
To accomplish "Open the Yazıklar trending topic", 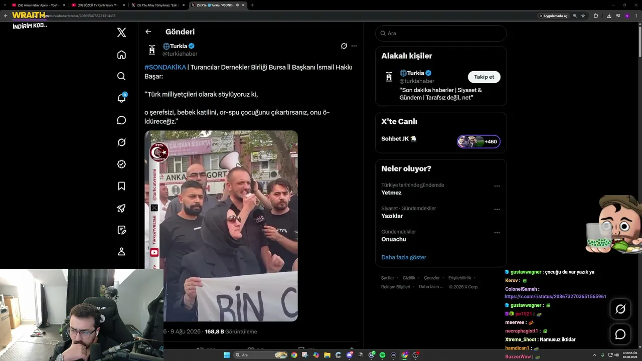I will pos(392,216).
